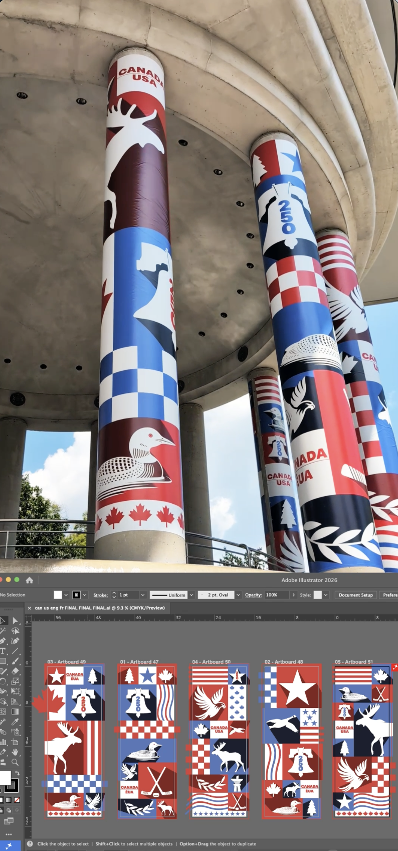Select the Gradient tool
The width and height of the screenshot is (398, 851).
tap(15, 712)
